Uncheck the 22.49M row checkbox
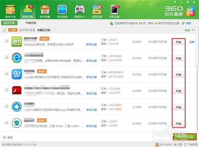Image resolution: width=199 pixels, height=147 pixels. point(6,123)
